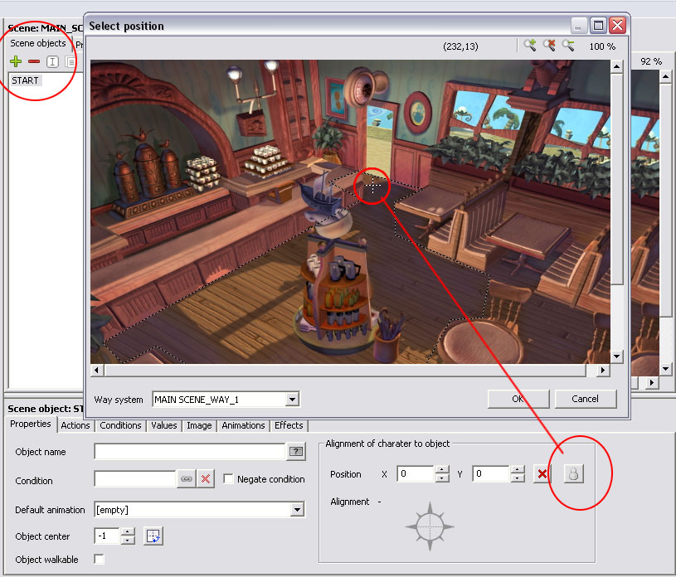The image size is (676, 577).
Task: Increase the Position Y value
Action: (518, 470)
